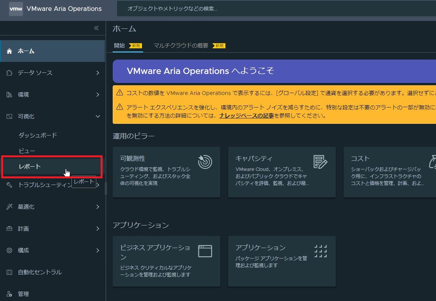Viewport: 436px width, 301px height.
Task: Expand the データソース submenu arrow
Action: 98,72
